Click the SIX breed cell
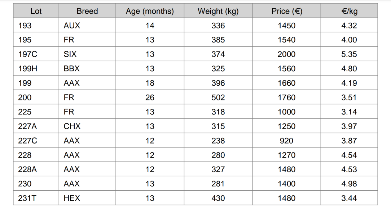This screenshot has height=213, width=391. tap(70, 54)
